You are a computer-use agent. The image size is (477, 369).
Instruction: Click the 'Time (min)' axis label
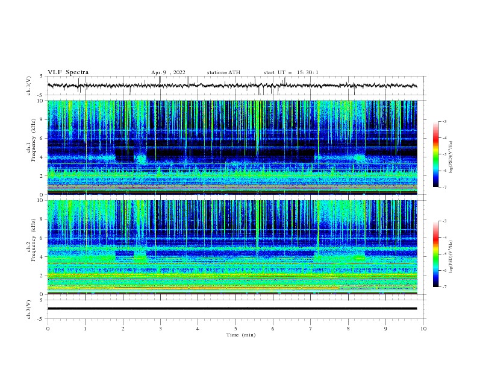pos(241,335)
